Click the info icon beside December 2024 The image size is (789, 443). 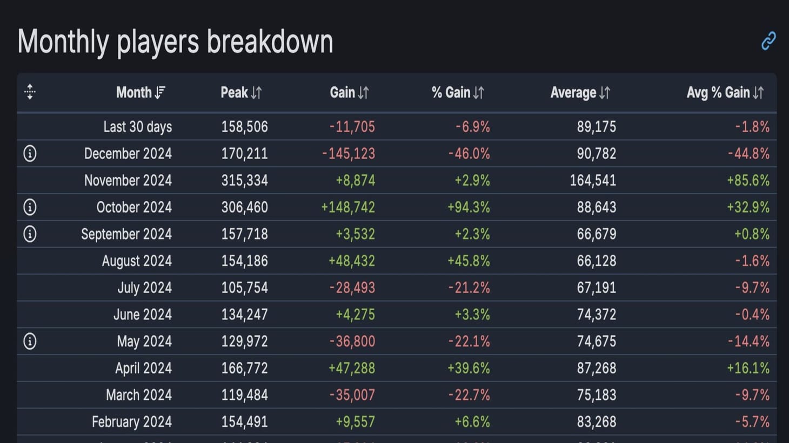[29, 153]
